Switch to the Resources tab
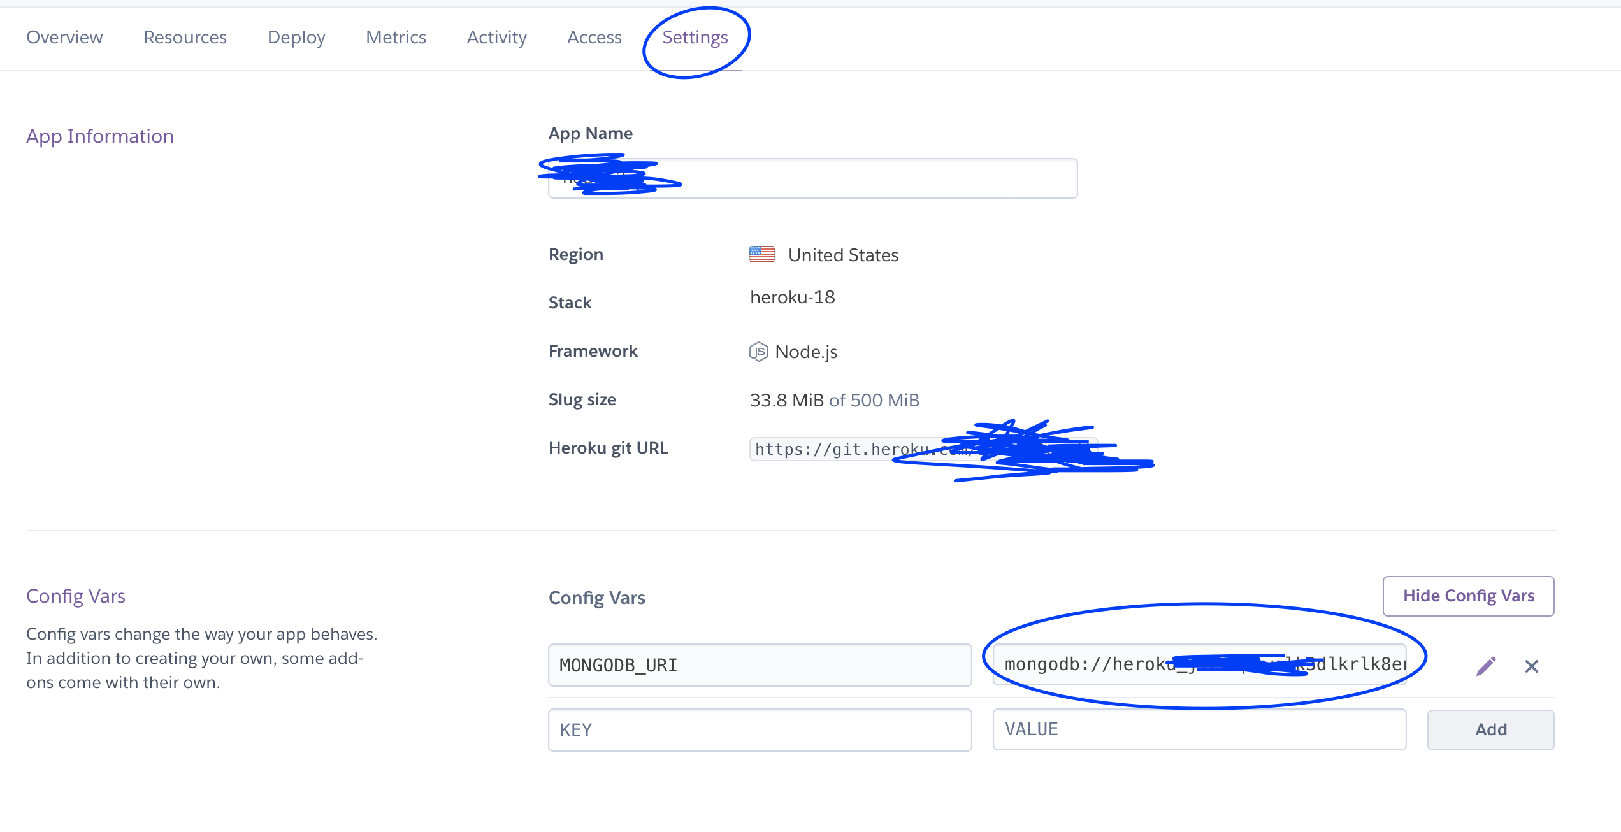The image size is (1621, 832). pyautogui.click(x=185, y=38)
